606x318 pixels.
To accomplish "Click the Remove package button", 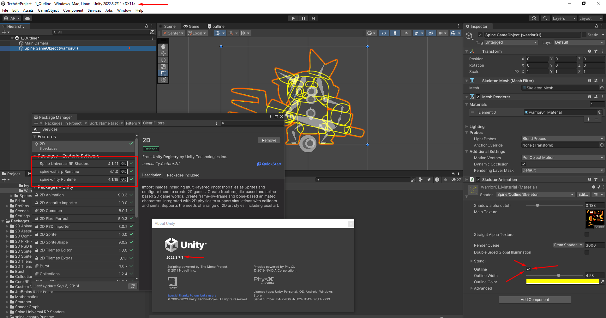I will pos(269,141).
